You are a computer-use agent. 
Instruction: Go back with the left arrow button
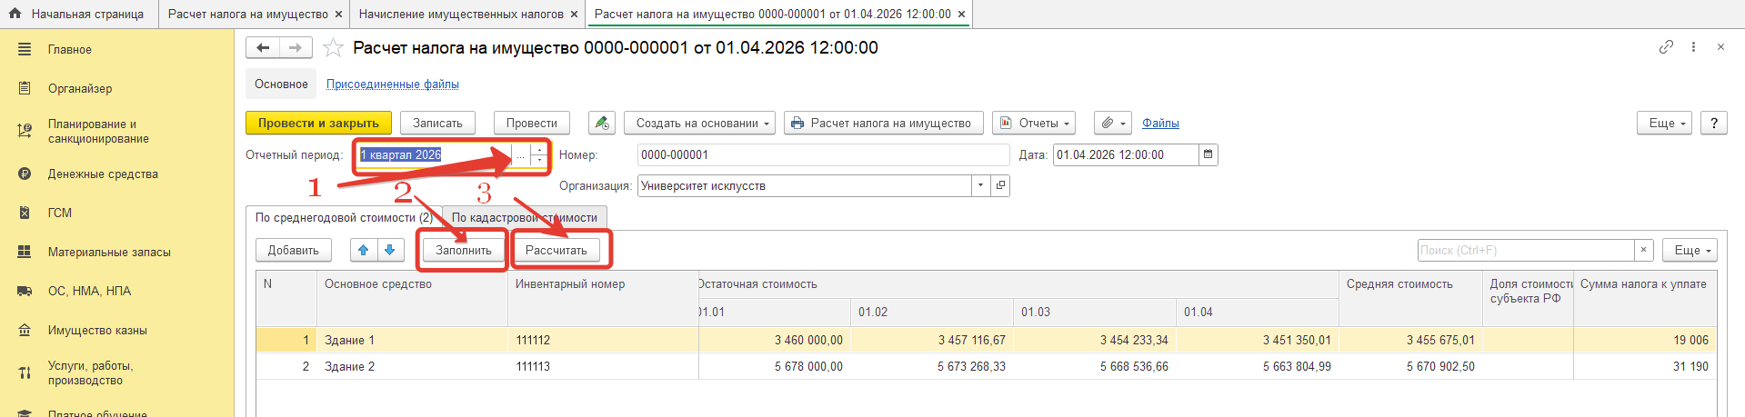point(263,48)
